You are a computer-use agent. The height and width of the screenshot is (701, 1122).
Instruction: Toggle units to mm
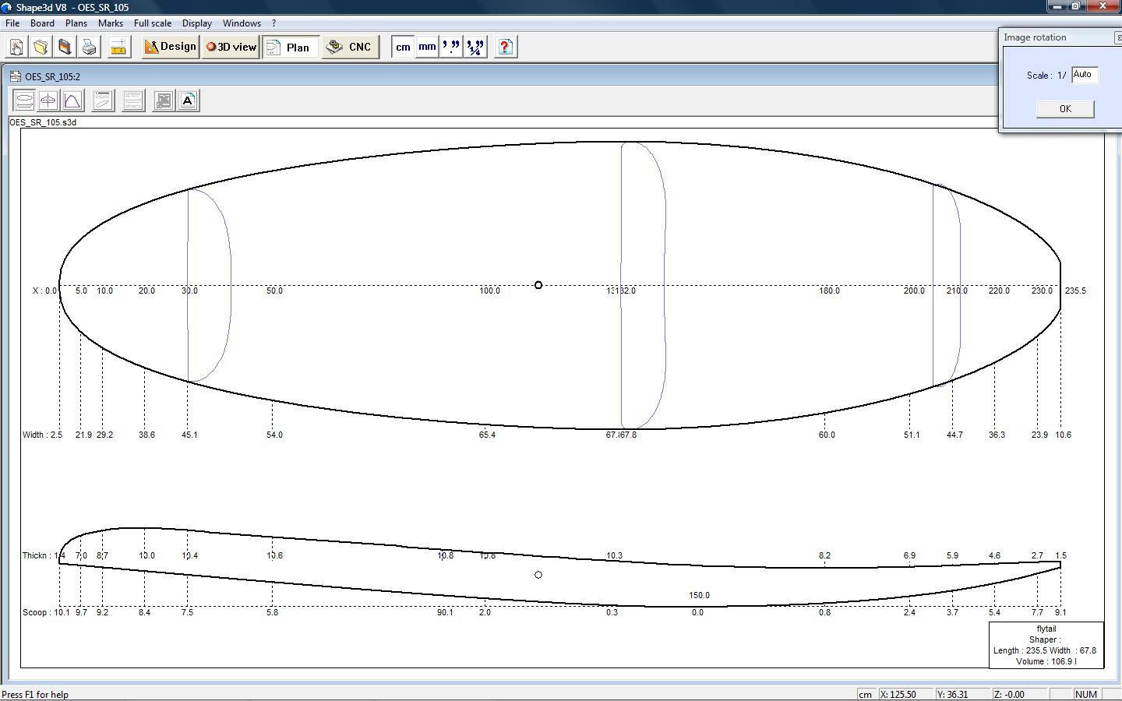[x=427, y=48]
